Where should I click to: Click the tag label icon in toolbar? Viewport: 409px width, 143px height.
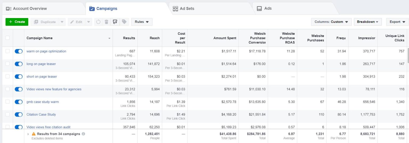[124, 22]
